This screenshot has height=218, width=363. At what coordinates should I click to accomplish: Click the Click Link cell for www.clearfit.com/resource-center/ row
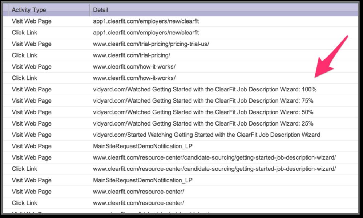pyautogui.click(x=25, y=203)
